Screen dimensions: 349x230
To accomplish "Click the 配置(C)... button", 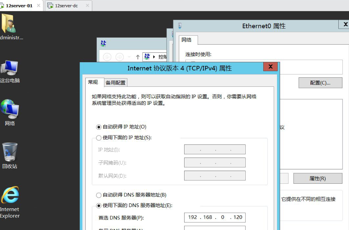I will pos(320,83).
